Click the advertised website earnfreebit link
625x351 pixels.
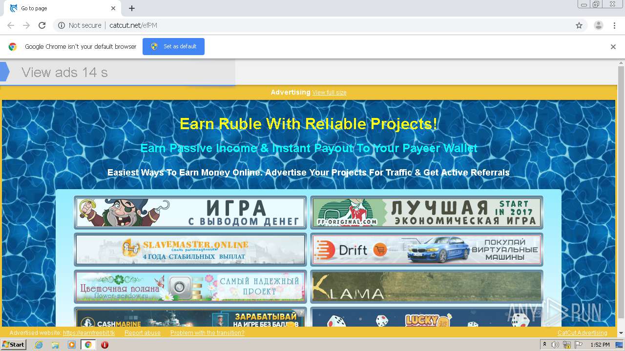(89, 333)
